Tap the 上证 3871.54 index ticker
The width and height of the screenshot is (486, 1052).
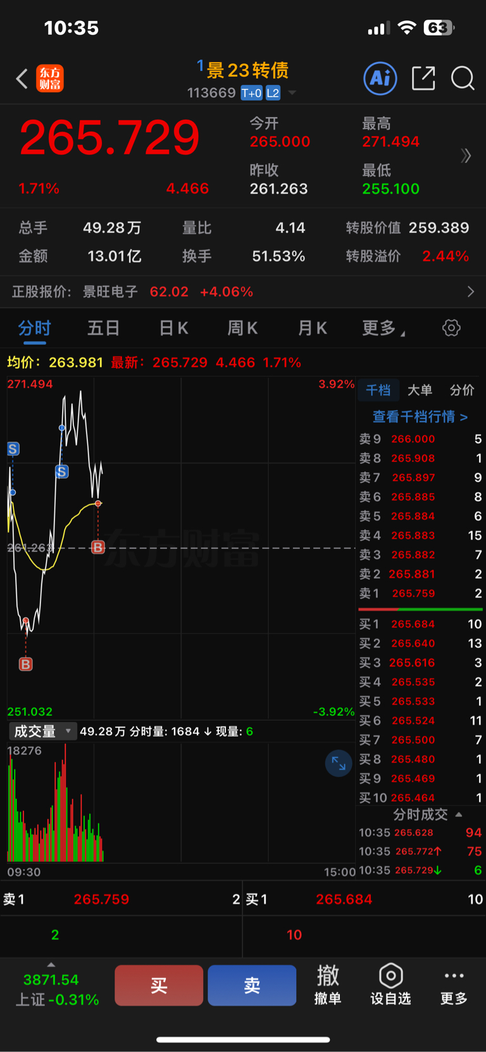click(57, 990)
